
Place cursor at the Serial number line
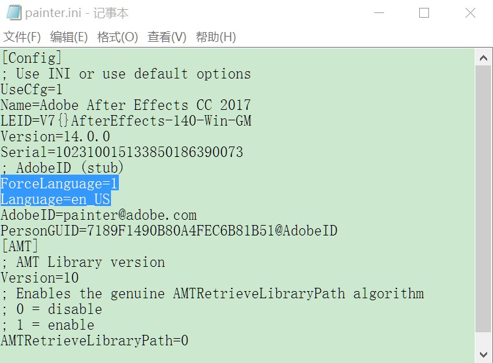click(122, 152)
